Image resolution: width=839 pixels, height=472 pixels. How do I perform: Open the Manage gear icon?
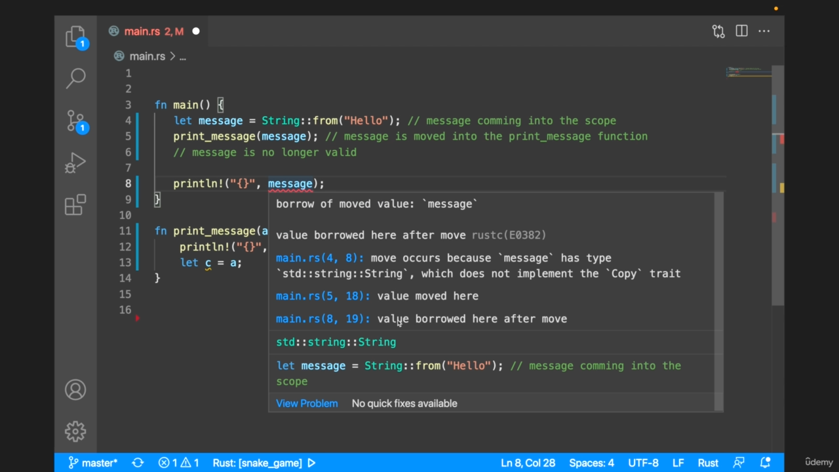[75, 431]
